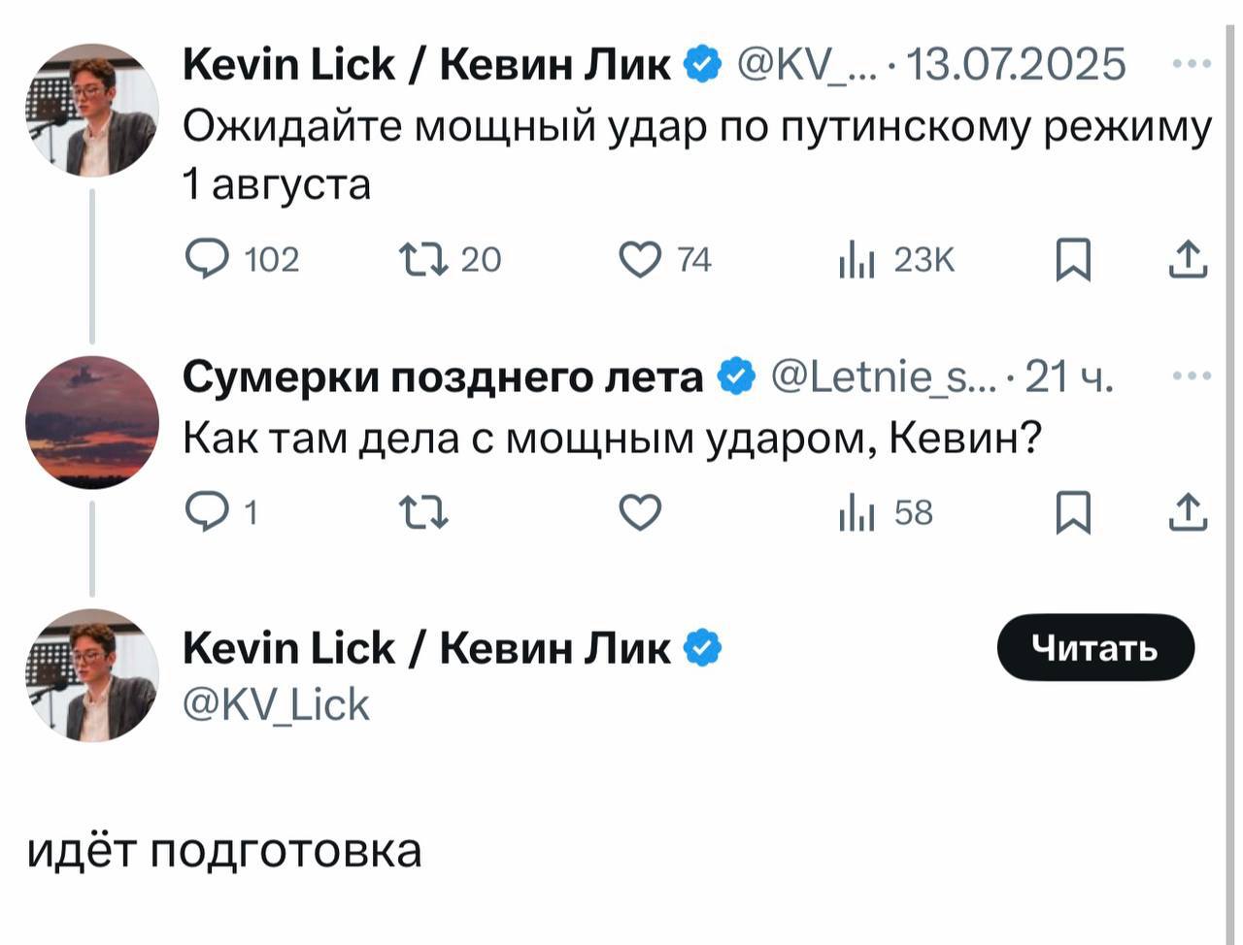
Task: View analytics showing 58 views
Action: [x=857, y=512]
